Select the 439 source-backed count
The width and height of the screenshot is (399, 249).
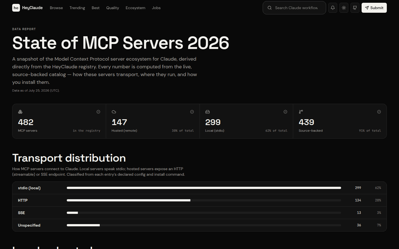306,122
